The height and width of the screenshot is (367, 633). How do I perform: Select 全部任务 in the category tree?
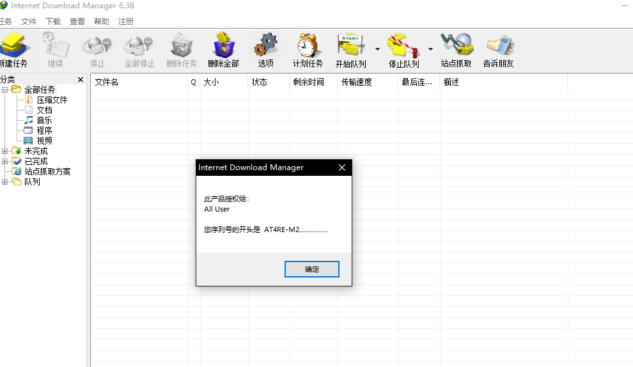[40, 90]
